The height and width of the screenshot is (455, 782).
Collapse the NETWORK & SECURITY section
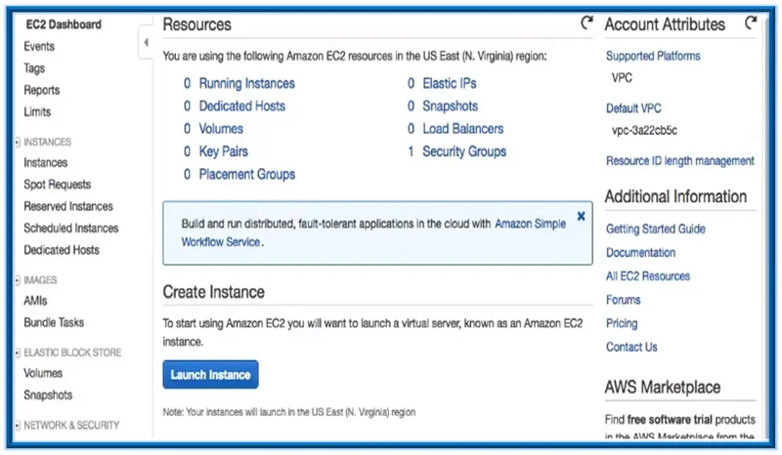18,426
